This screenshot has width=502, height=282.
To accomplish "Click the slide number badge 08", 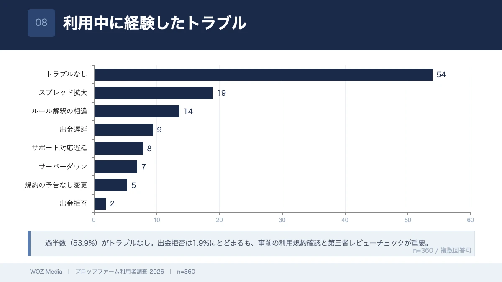I will [41, 23].
